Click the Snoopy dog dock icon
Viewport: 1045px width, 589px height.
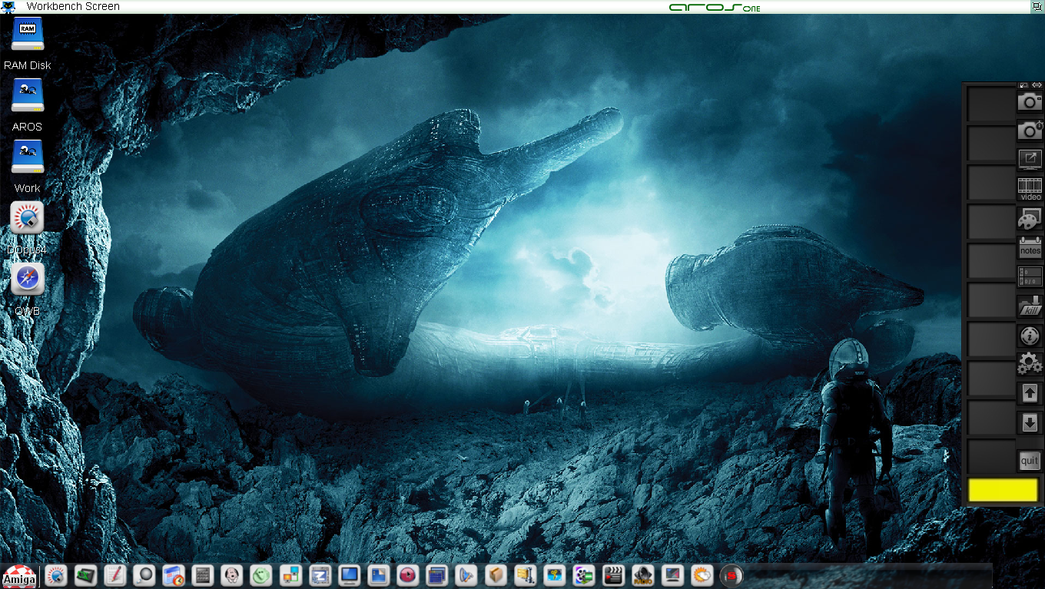(231, 575)
